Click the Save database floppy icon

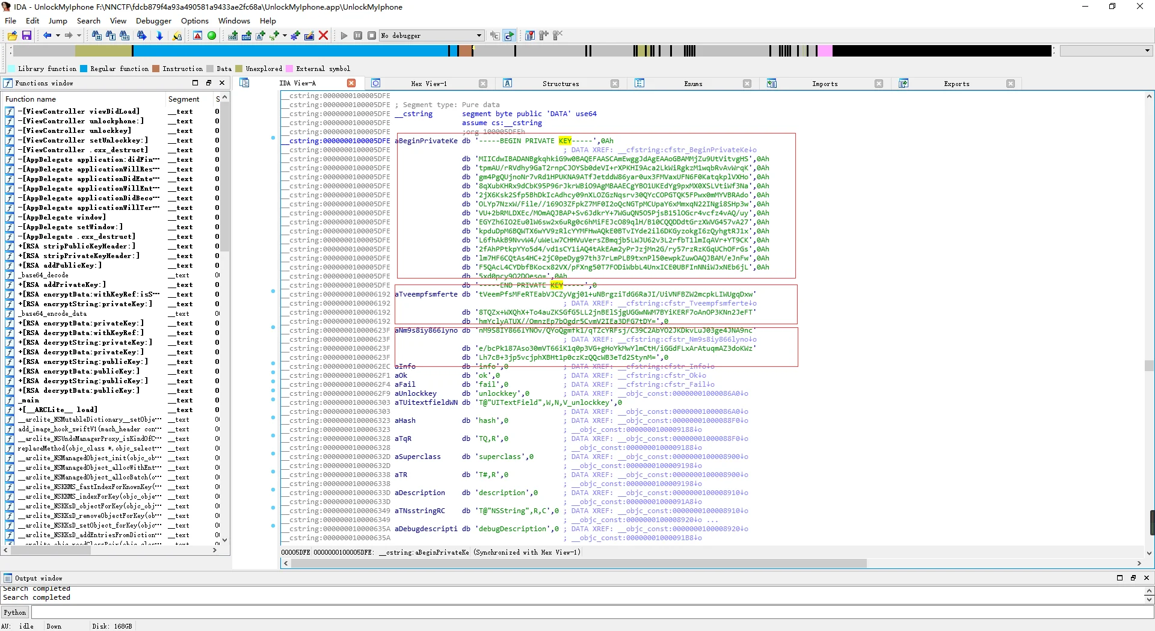26,35
